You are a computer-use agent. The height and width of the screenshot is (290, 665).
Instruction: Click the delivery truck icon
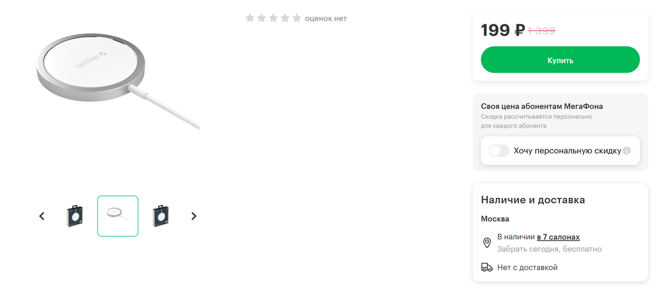tap(487, 267)
